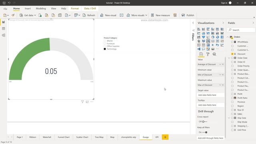
Task: Select the Area chart visual icon
Action: 204,33
